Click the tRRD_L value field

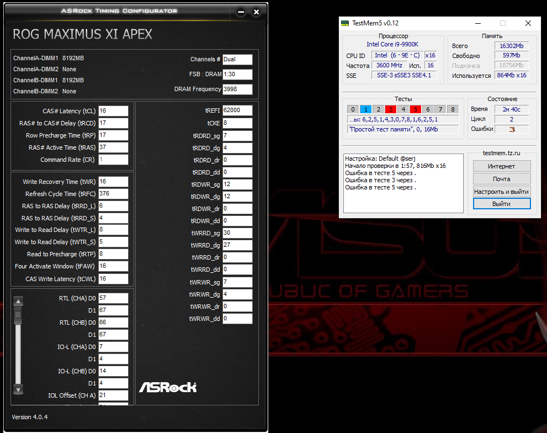(113, 206)
